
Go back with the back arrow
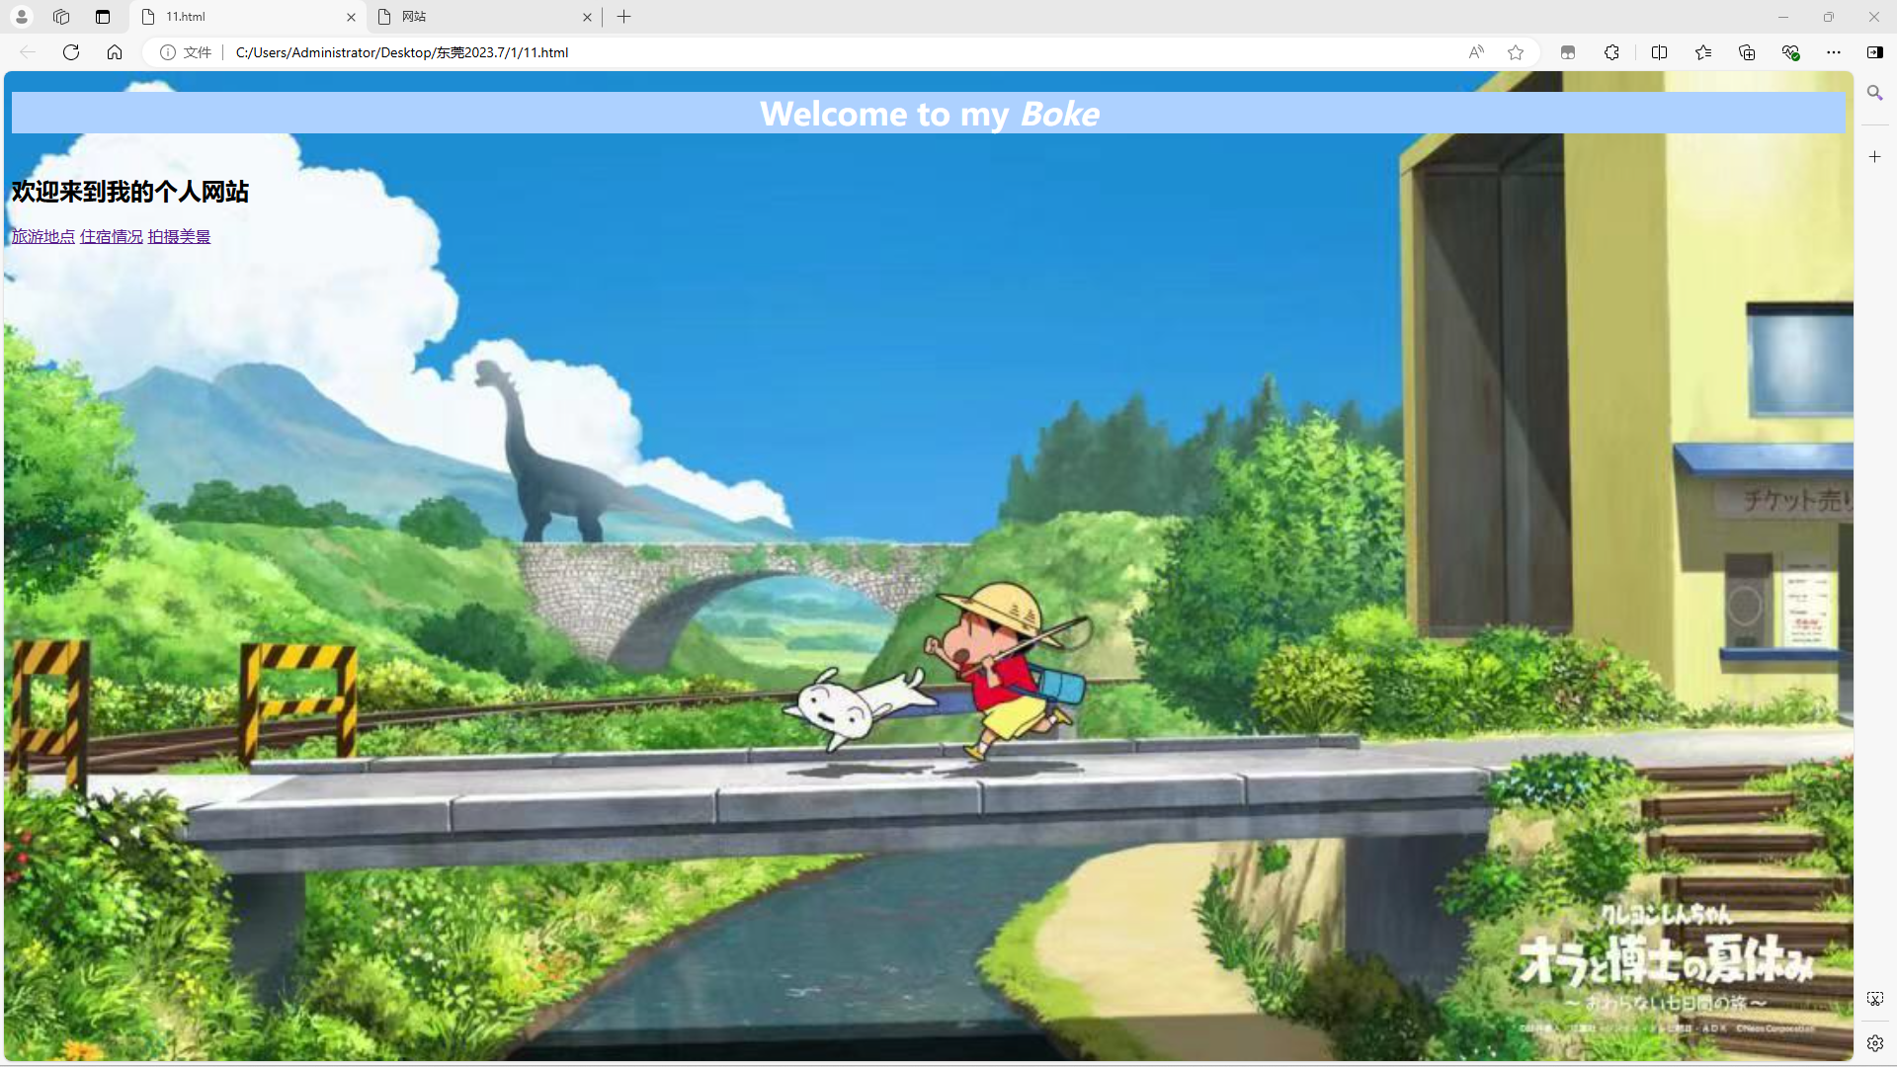[28, 52]
